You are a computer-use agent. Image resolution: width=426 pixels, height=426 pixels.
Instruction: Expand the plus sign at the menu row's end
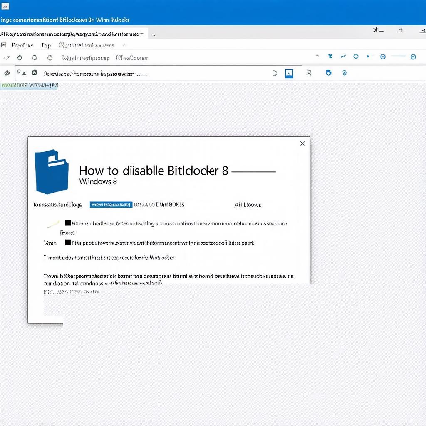pyautogui.click(x=124, y=45)
